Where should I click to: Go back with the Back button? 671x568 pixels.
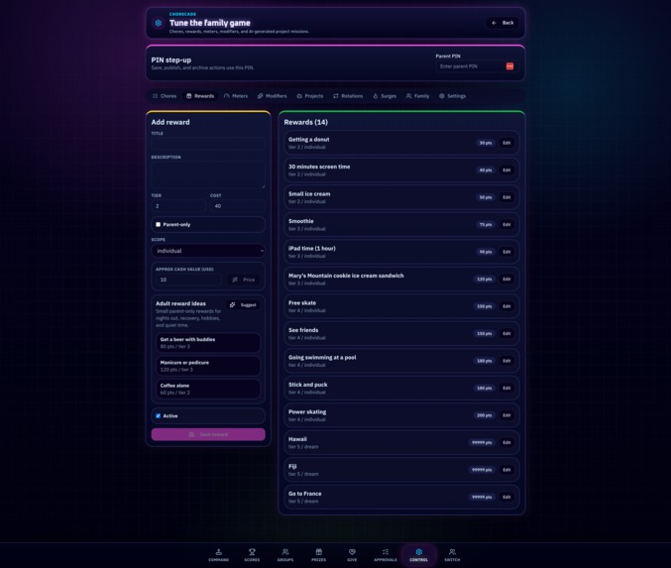coord(503,23)
